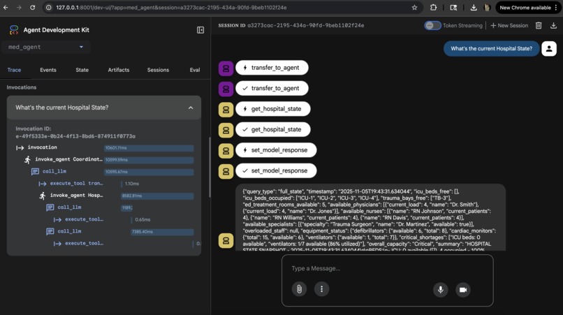The width and height of the screenshot is (563, 315).
Task: Reload the page in Chrome
Action: (32, 7)
